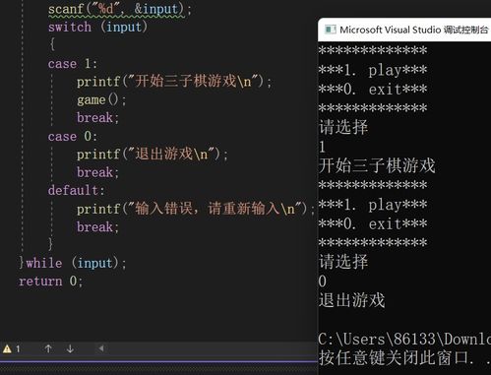Click the 'default:' label in code
The height and width of the screenshot is (375, 491).
point(76,190)
